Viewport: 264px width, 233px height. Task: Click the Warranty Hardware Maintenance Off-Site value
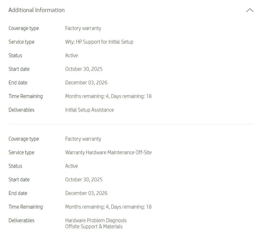click(108, 152)
